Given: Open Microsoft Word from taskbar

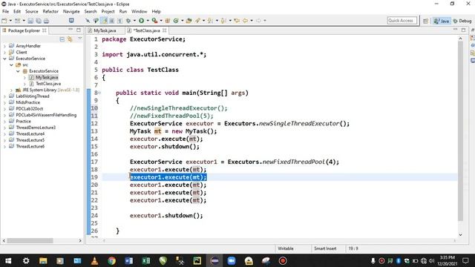Looking at the screenshot, I should coord(128,260).
